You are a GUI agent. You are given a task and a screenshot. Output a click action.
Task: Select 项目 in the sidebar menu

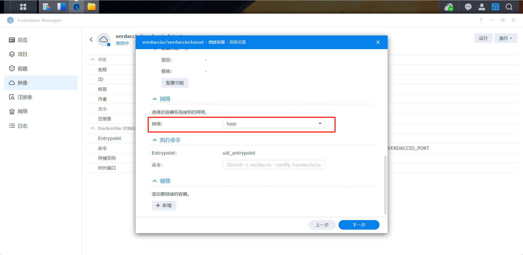22,54
